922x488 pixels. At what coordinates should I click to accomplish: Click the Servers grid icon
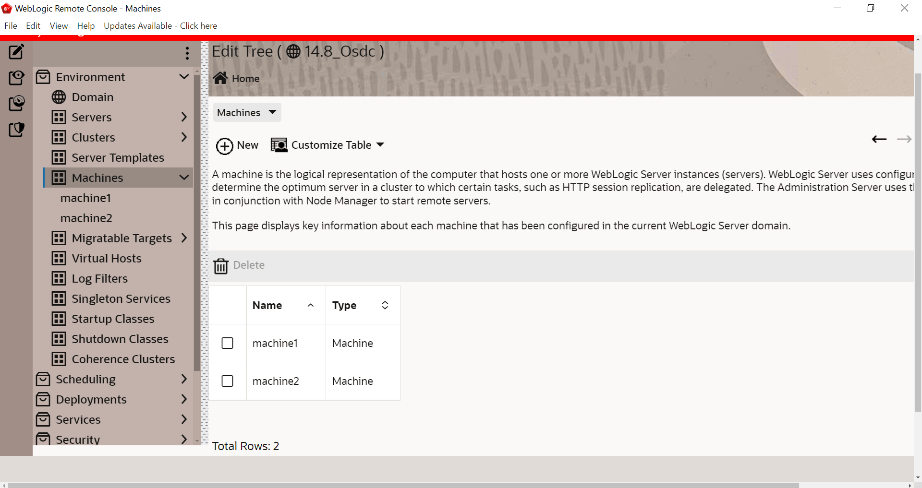pos(59,117)
